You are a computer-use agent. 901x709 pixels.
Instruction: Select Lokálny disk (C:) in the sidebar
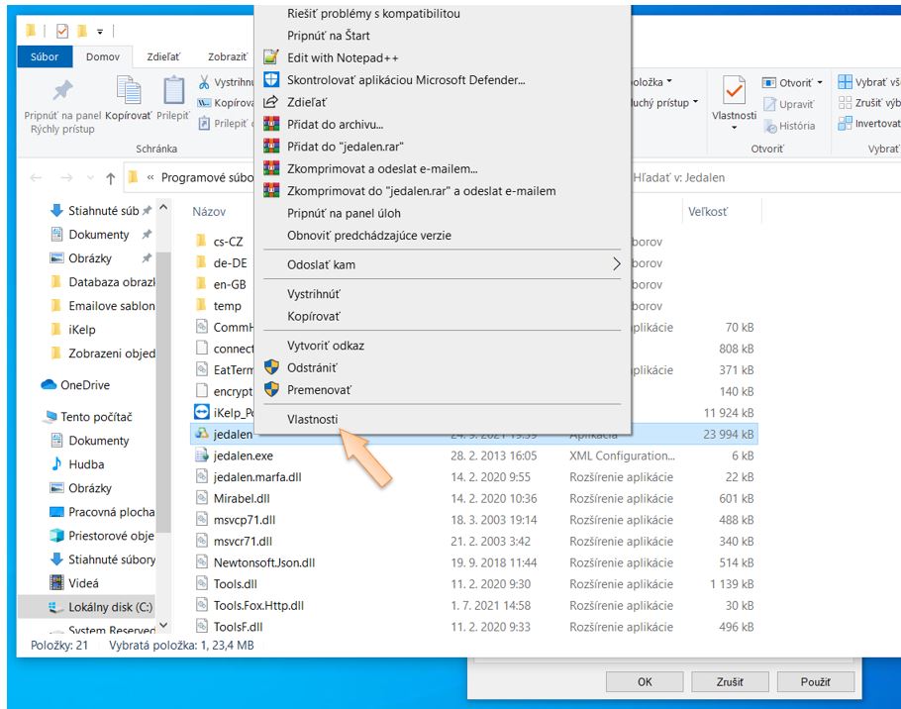pos(110,607)
